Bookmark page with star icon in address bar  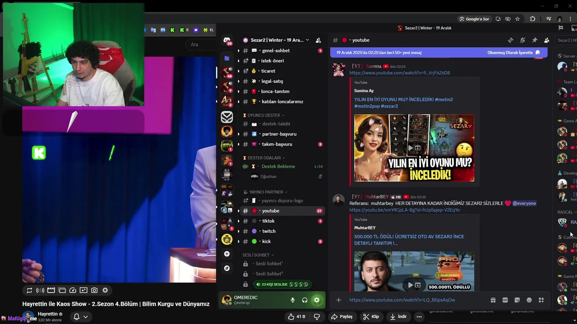[x=517, y=19]
